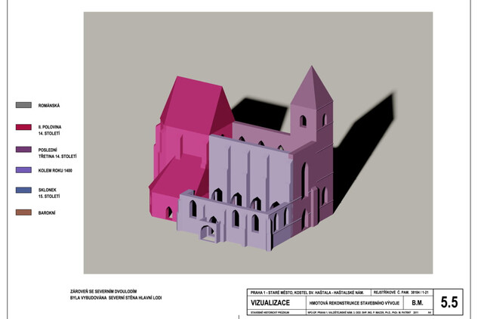Select the magenta gabled roof of the choir
Image resolution: width=478 pixels, height=319 pixels.
tap(195, 104)
